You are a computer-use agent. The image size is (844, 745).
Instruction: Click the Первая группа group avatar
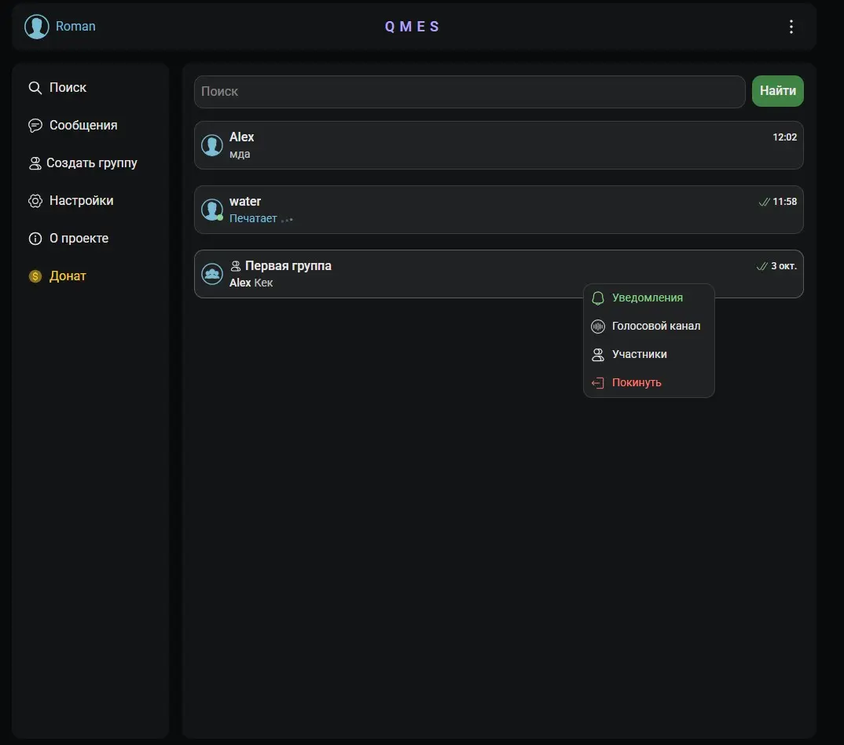pos(212,274)
